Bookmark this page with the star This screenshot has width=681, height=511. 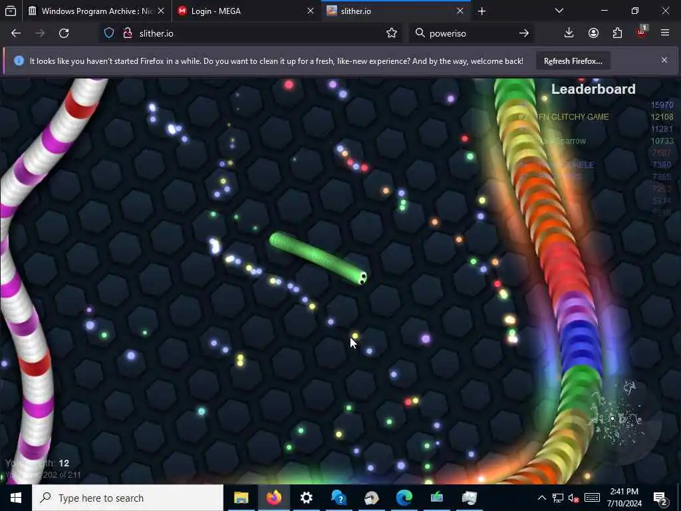[x=392, y=33]
